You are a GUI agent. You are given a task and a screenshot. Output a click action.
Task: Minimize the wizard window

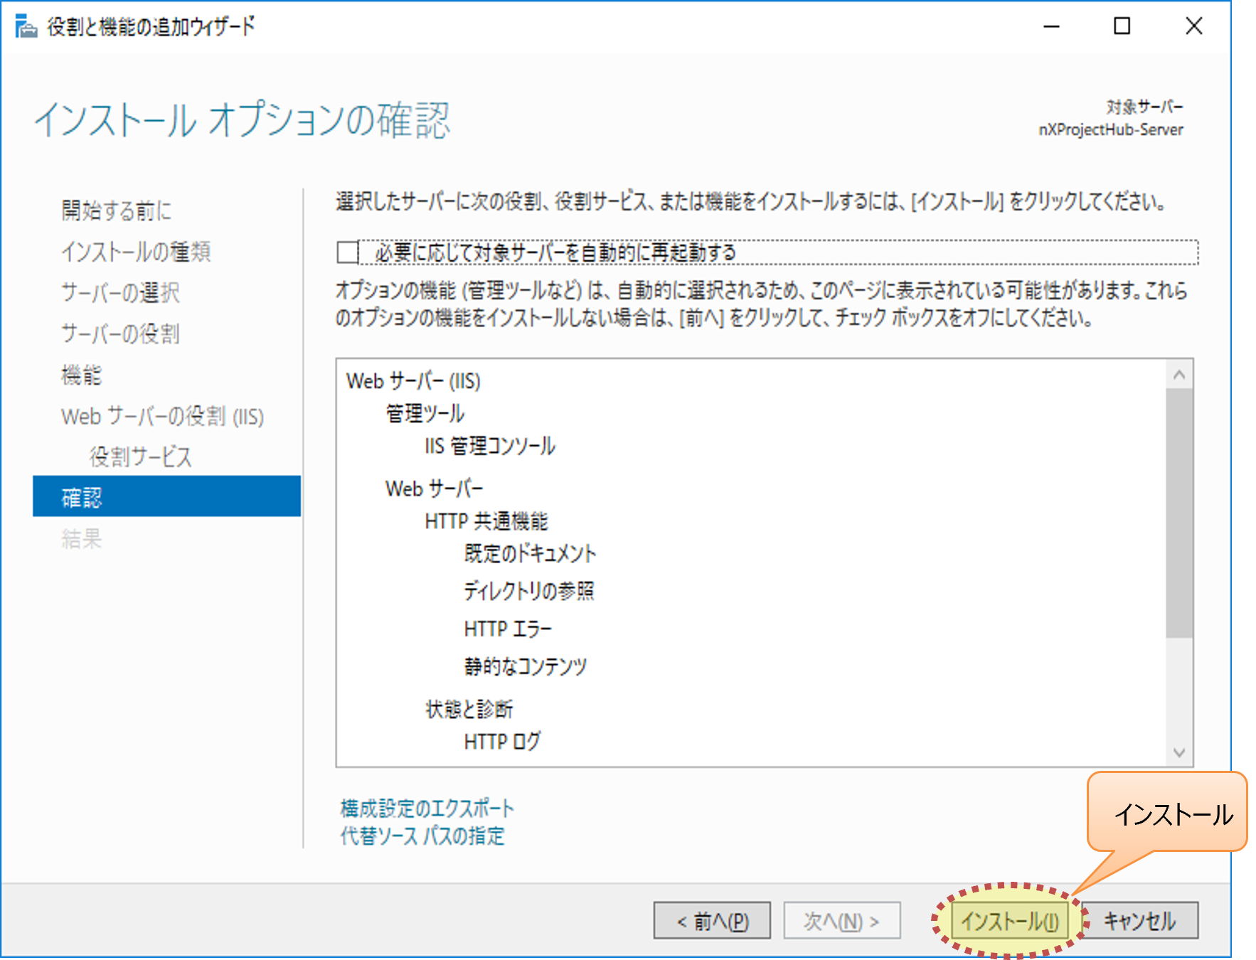[x=1051, y=27]
